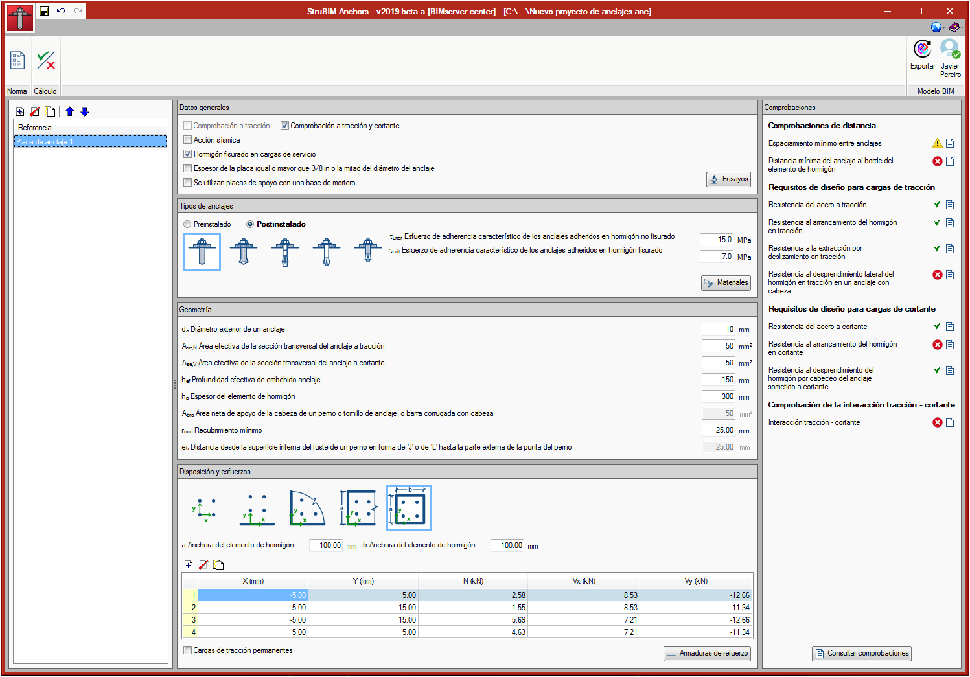
Task: Toggle Hormigón fisurado en cargas de servicio
Action: click(x=187, y=154)
